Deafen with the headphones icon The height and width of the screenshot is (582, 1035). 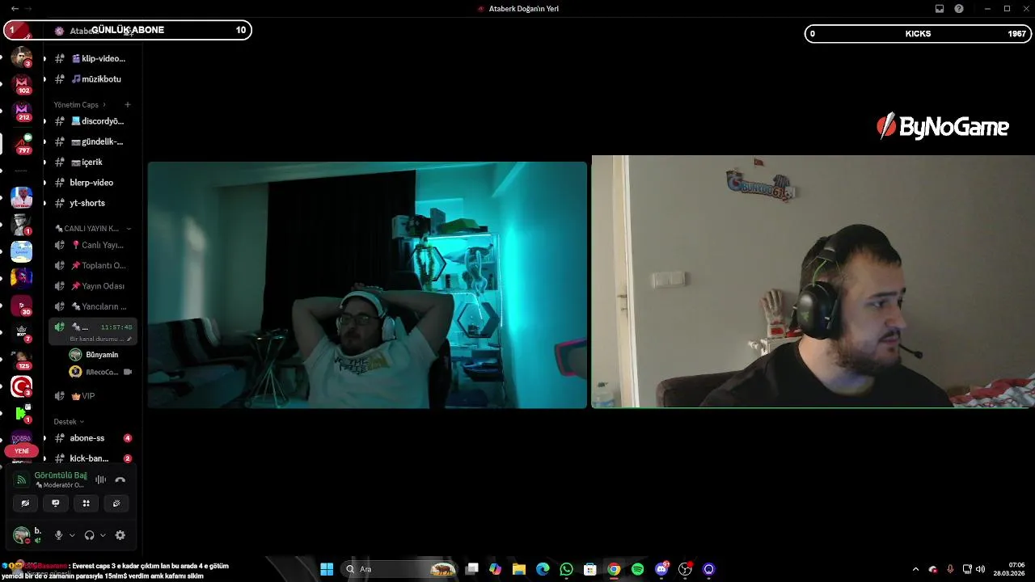[x=89, y=535]
